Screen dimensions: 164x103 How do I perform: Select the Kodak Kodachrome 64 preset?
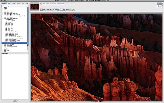tap(11, 42)
